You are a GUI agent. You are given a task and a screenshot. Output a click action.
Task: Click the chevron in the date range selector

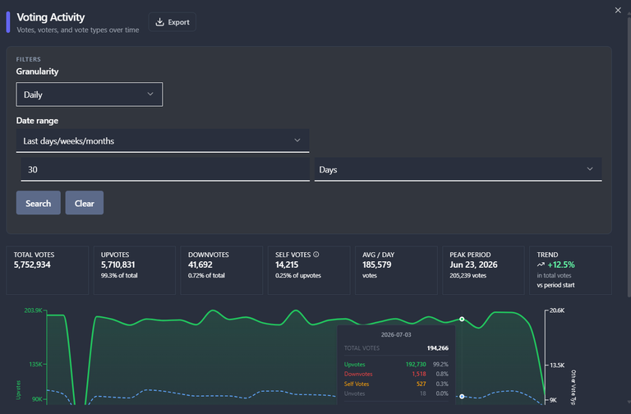point(297,140)
